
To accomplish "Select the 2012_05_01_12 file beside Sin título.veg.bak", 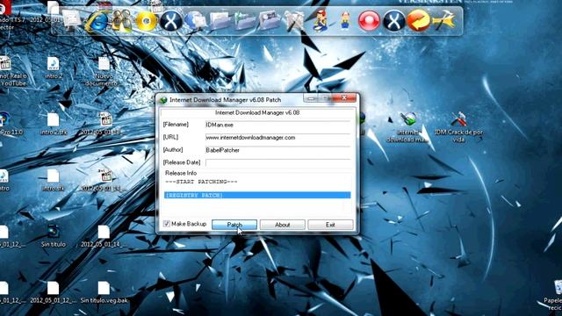I will click(x=53, y=292).
